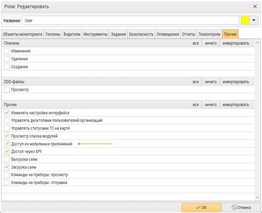Image resolution: width=262 pixels, height=213 pixels.
Task: Select 'все' for DDD-файлы
Action: [x=196, y=82]
